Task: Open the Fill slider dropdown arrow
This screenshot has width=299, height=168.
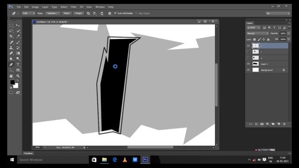Action: (x=289, y=39)
